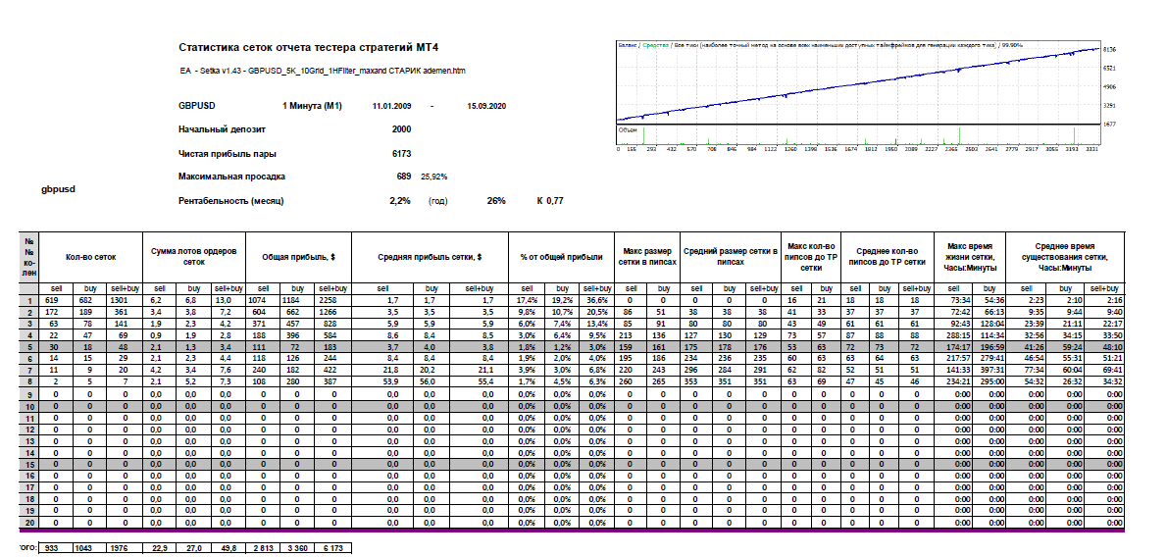Screen dimensions: 1167x557
Task: Click the totals profit cell '6 173'
Action: click(331, 548)
